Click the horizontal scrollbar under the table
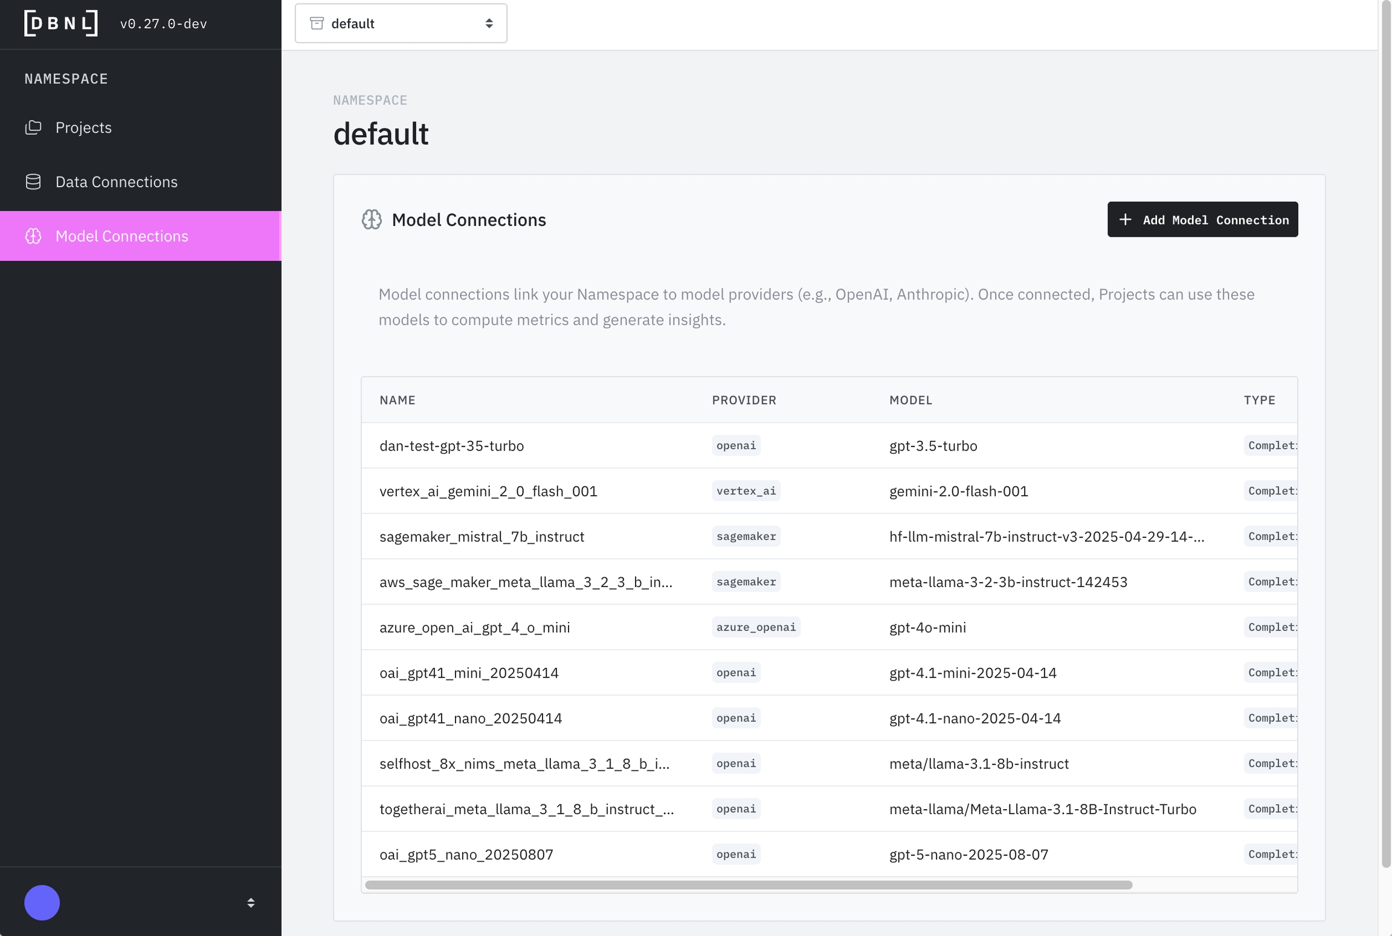Viewport: 1392px width, 936px height. coord(748,885)
